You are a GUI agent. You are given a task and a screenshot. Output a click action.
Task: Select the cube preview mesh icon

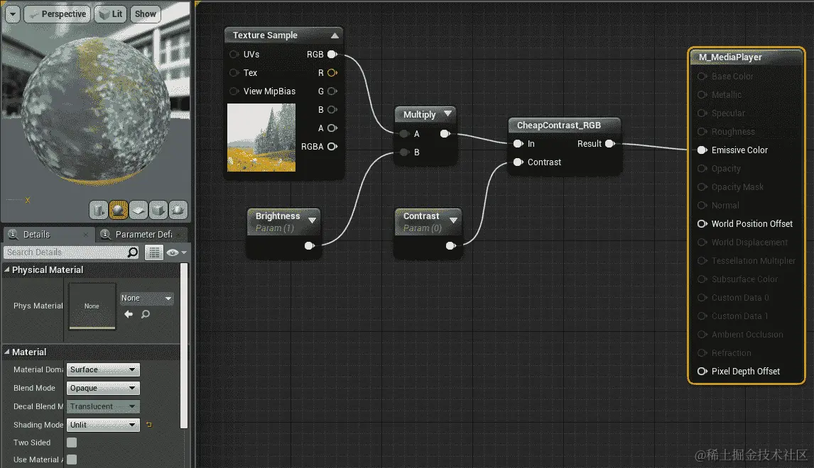pos(158,210)
